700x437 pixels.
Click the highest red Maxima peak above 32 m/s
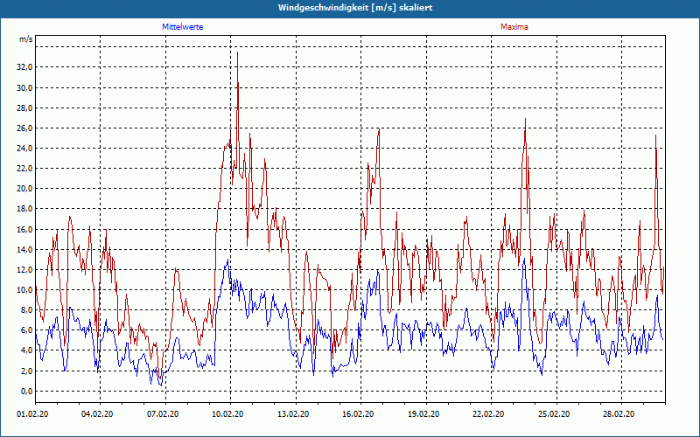pos(237,52)
